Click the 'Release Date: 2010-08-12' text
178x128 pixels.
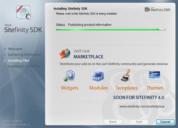[16, 125]
